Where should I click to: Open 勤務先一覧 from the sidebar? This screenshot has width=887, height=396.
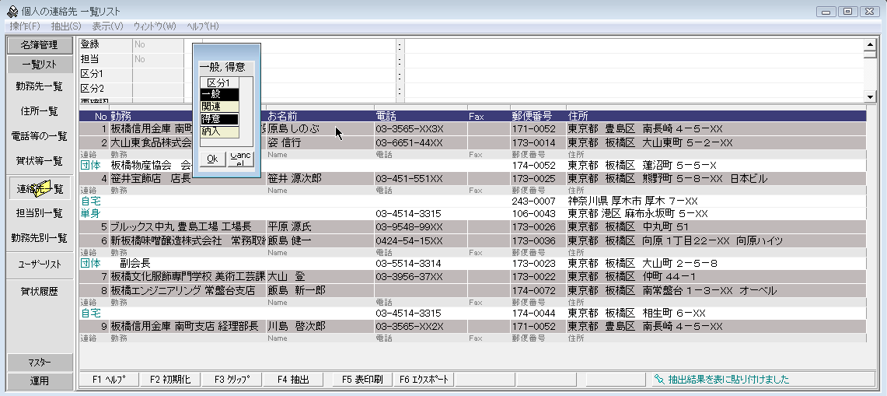tap(40, 86)
